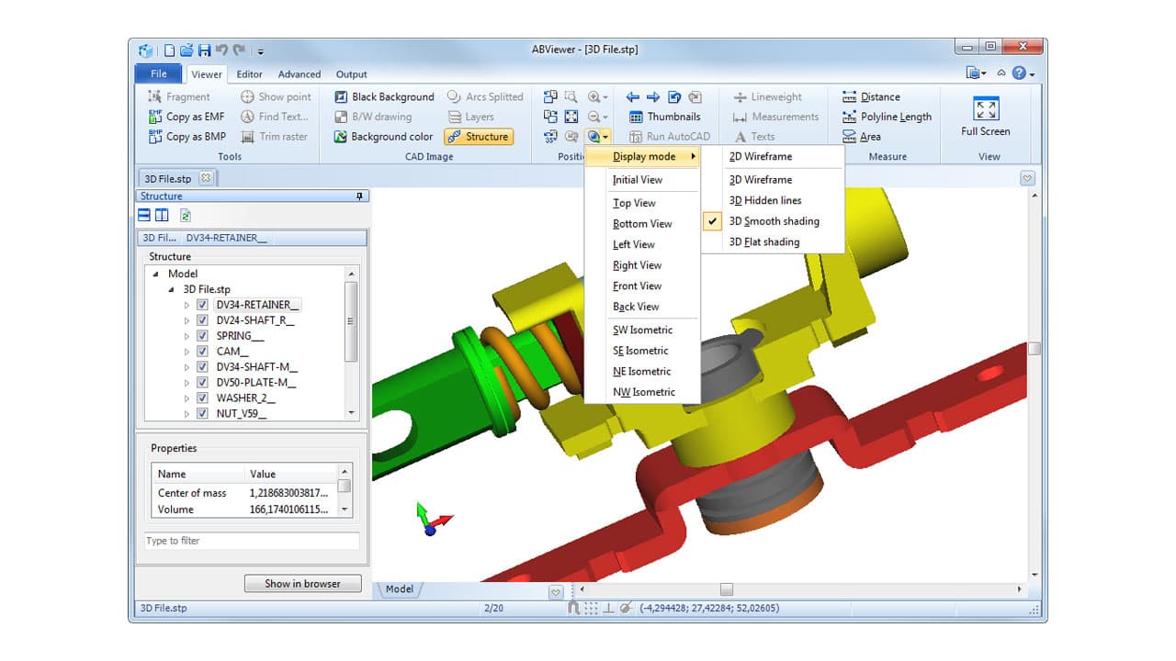Toggle visibility of DV34-RETAINER_ part
Viewport: 1176px width, 661px height.
click(202, 305)
